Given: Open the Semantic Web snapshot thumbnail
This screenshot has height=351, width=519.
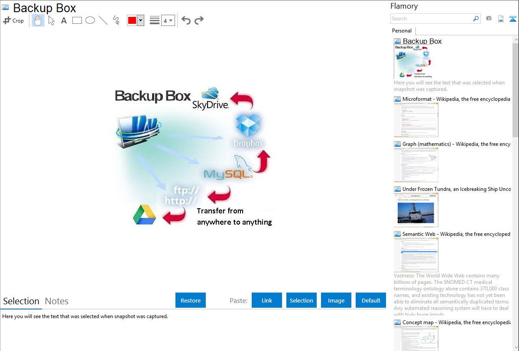Looking at the screenshot, I should pos(416,255).
